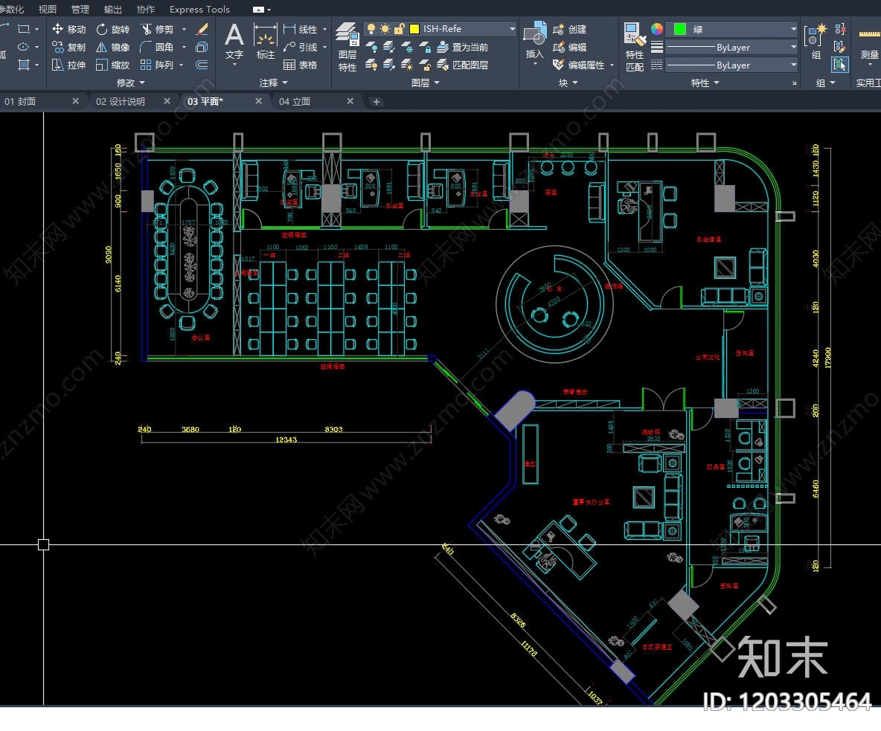Open the Text (文字) tool

[x=234, y=42]
